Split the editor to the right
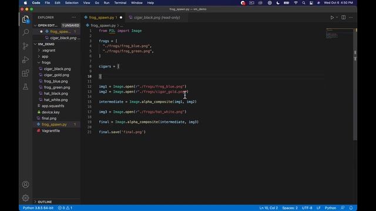376x211 pixels. coord(343,18)
